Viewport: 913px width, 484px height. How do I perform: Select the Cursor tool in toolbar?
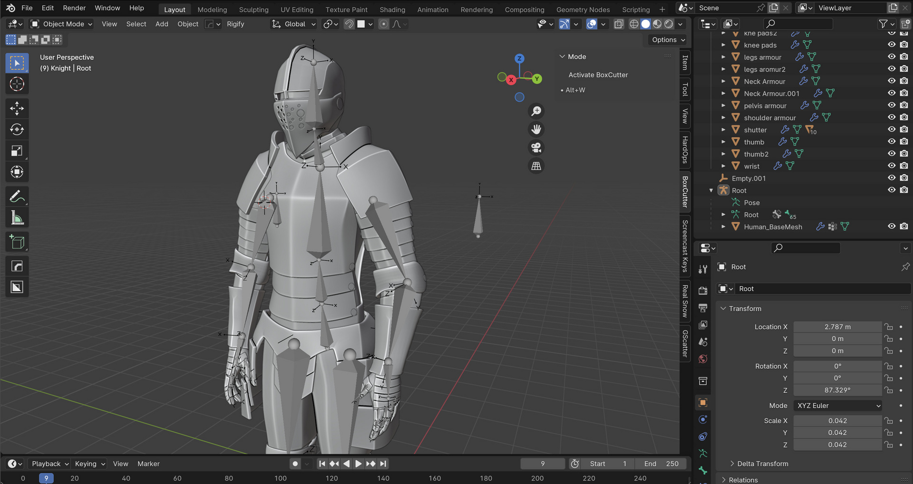coord(17,84)
